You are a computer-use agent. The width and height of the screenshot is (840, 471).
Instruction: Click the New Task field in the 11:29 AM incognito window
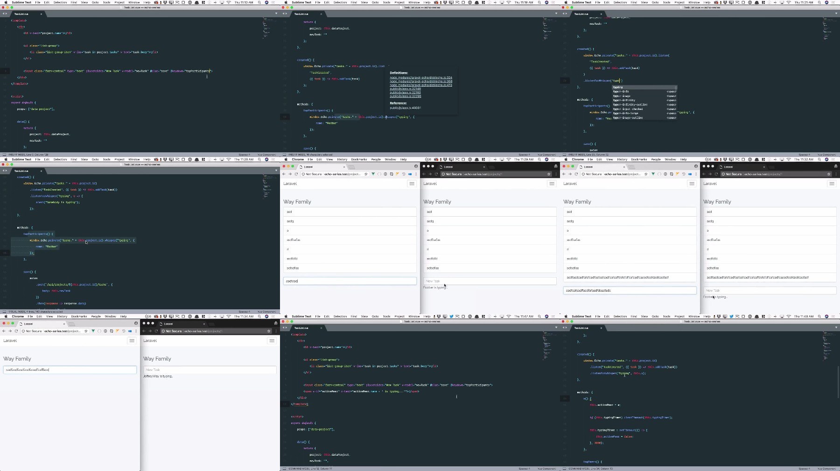490,281
